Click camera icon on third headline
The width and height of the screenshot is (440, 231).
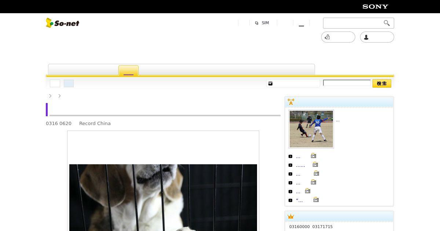[316, 173]
